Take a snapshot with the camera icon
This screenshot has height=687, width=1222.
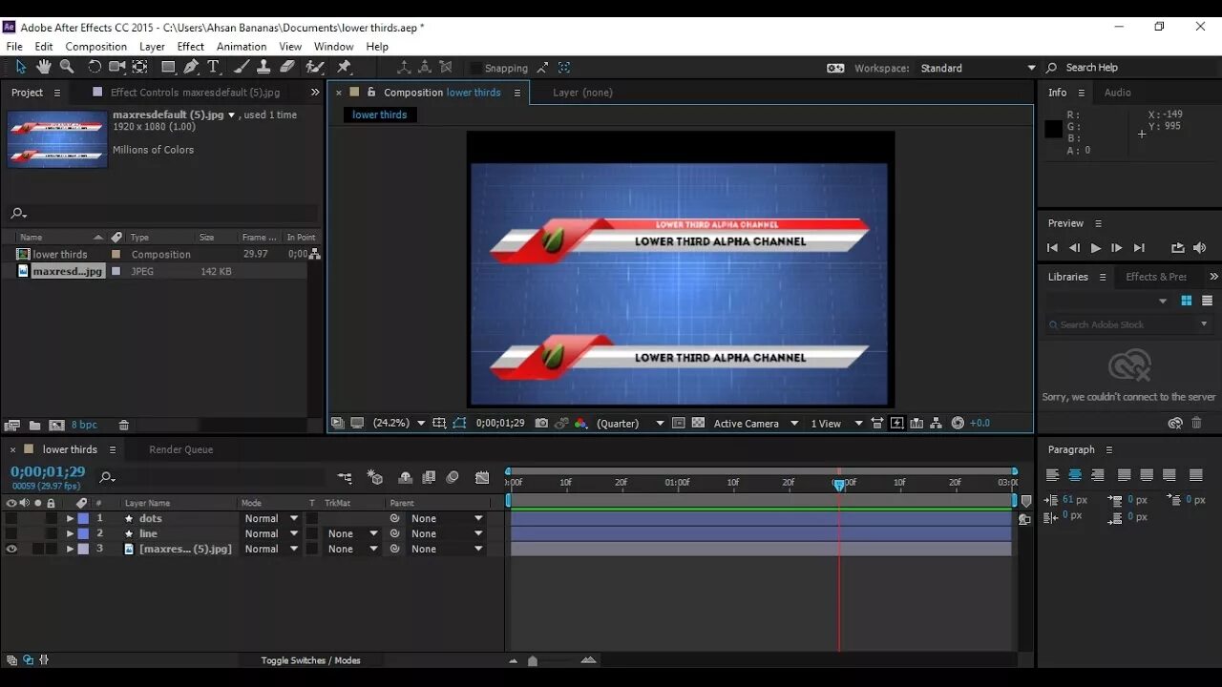[541, 423]
